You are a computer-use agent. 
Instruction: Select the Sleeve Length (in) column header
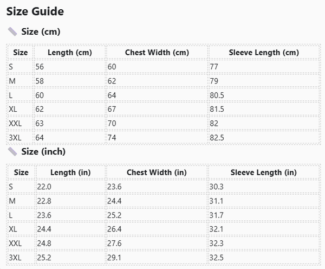[263, 172]
